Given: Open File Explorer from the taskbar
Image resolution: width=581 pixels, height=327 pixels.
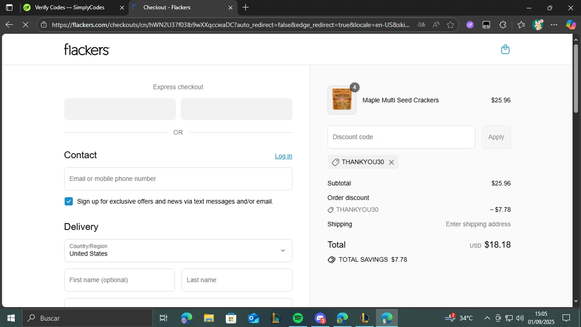Looking at the screenshot, I should 209,318.
